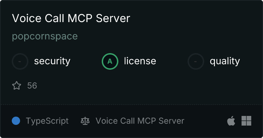This screenshot has height=138, width=263.
Task: Click the green A license grade badge
Action: click(x=110, y=61)
